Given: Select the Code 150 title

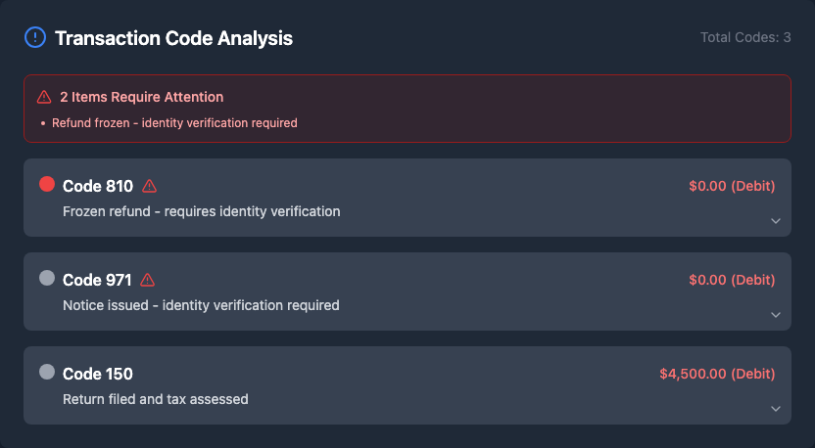Looking at the screenshot, I should coord(98,374).
